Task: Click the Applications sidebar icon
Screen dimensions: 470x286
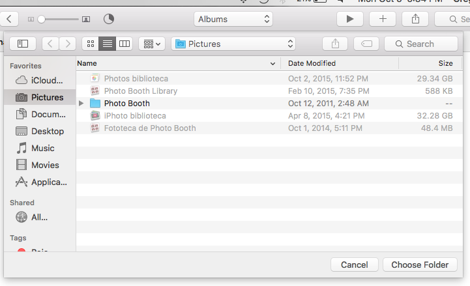Action: [22, 182]
